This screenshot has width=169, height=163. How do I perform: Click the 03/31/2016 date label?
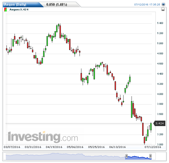33,147
